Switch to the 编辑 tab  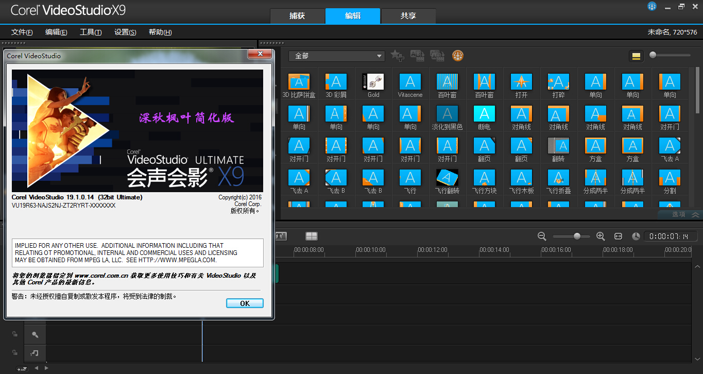click(353, 16)
